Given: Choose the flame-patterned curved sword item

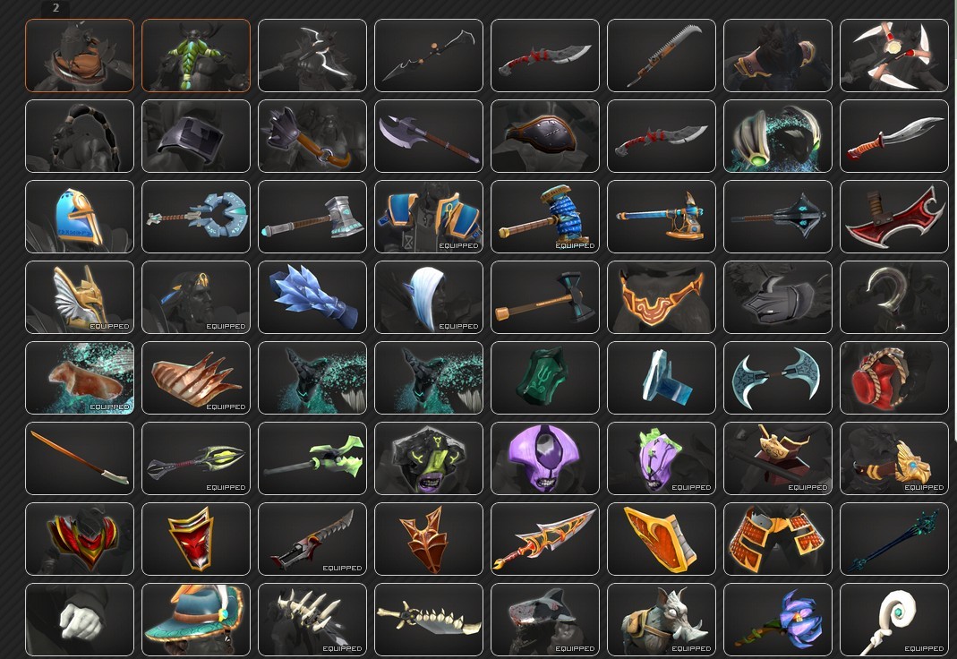Looking at the screenshot, I should [545, 539].
